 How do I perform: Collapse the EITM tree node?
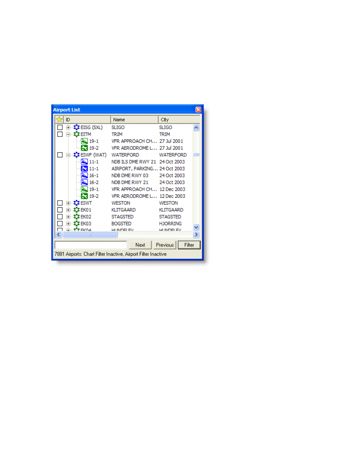(x=68, y=135)
